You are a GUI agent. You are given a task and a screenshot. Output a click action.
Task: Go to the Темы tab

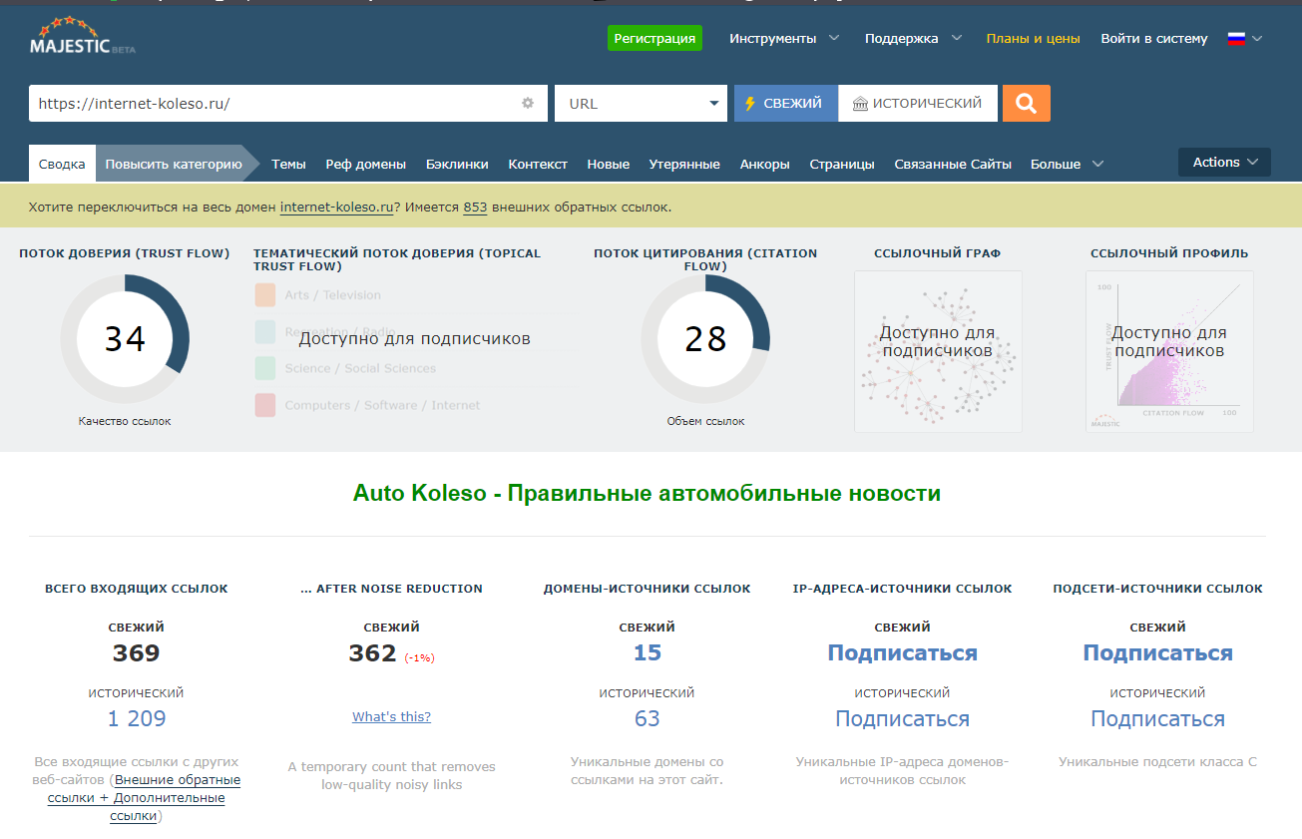[x=288, y=164]
